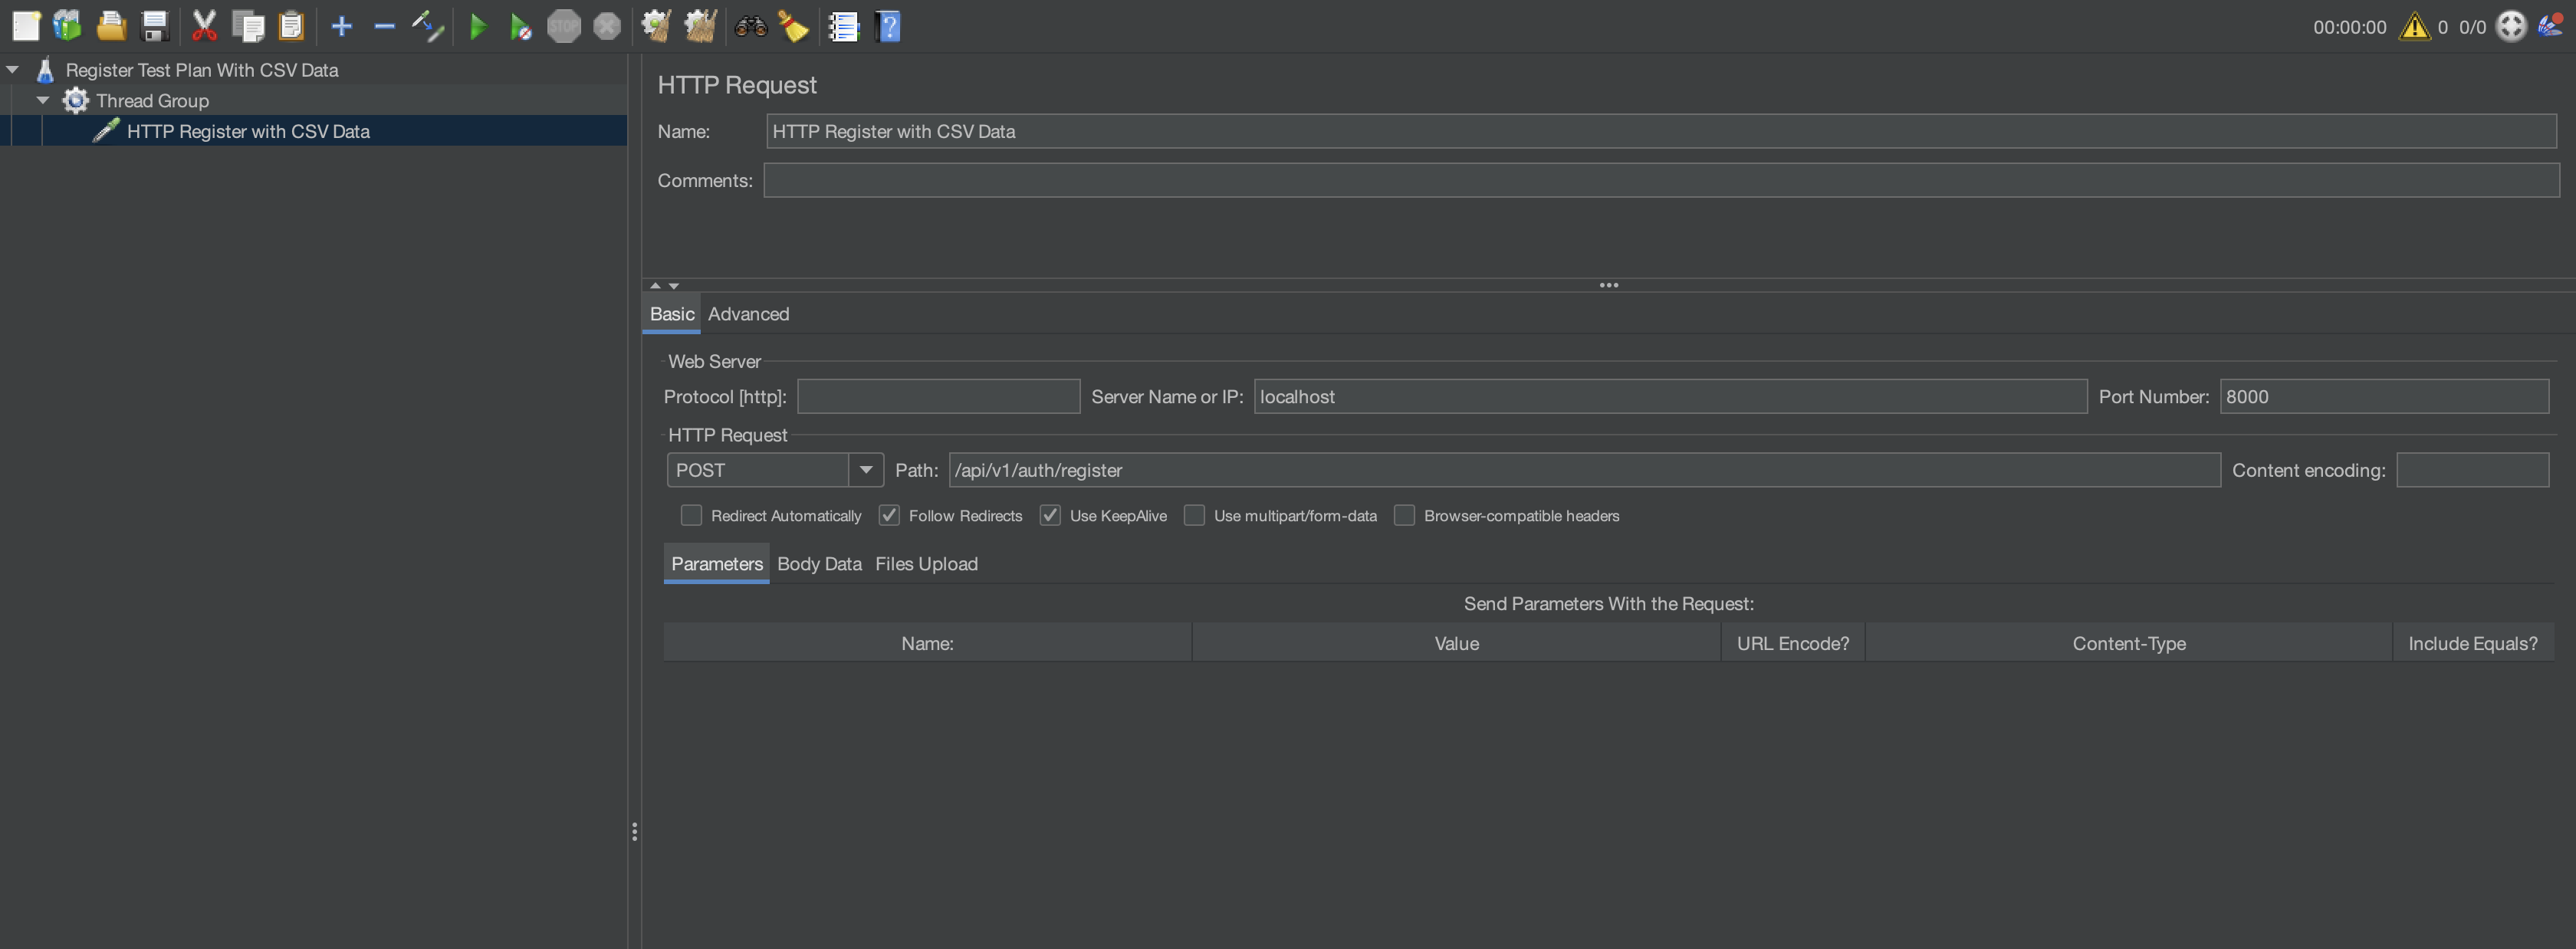This screenshot has height=949, width=2576.
Task: Open the Function Helper dialog
Action: coord(843,26)
